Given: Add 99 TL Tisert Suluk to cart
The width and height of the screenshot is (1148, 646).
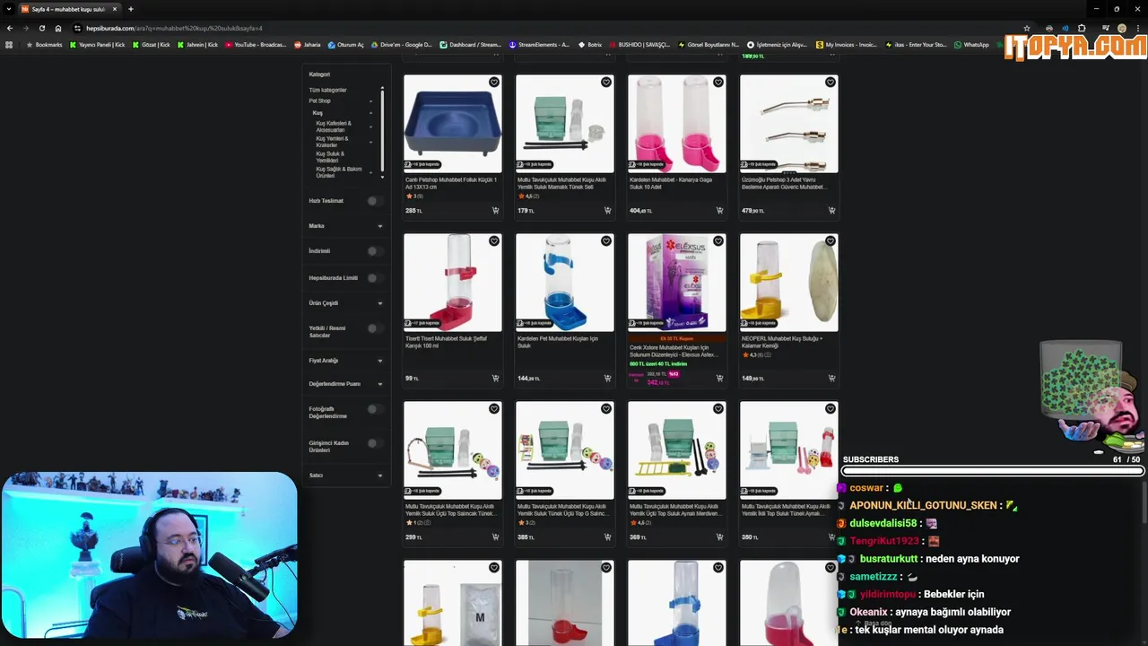Looking at the screenshot, I should coord(495,378).
